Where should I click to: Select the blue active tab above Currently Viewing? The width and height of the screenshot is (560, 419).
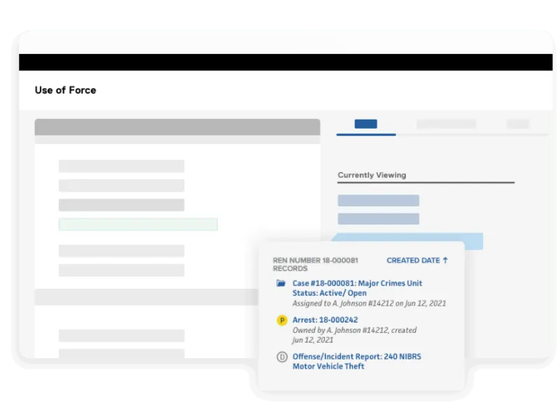365,124
